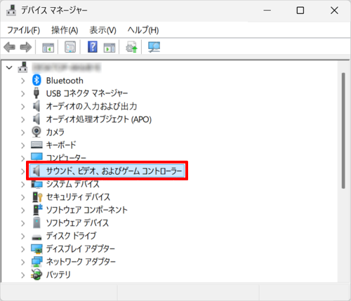The width and height of the screenshot is (351, 301).
Task: Click the network adapter icon
Action: 37,262
